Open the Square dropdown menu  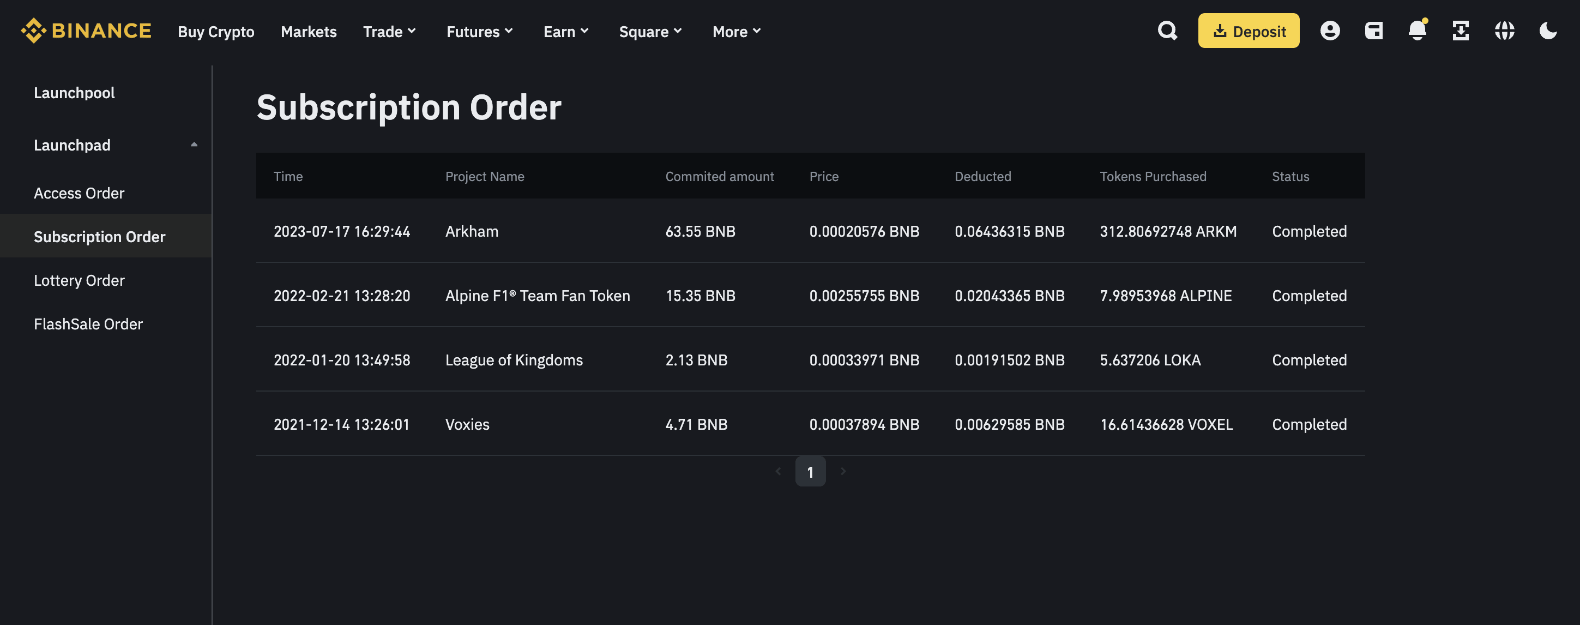650,31
